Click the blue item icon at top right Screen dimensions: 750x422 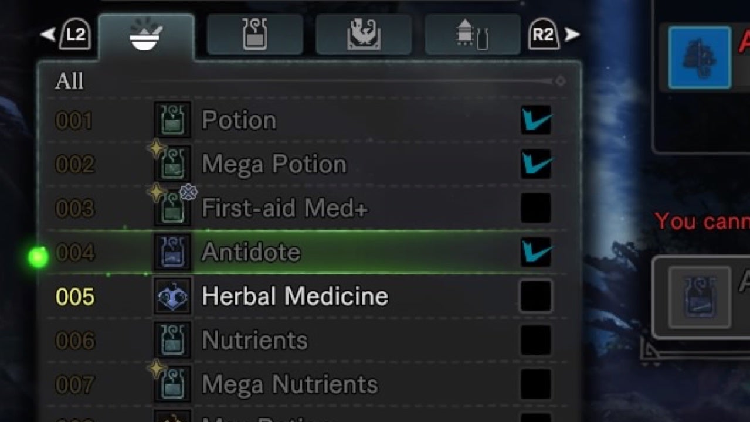point(700,57)
